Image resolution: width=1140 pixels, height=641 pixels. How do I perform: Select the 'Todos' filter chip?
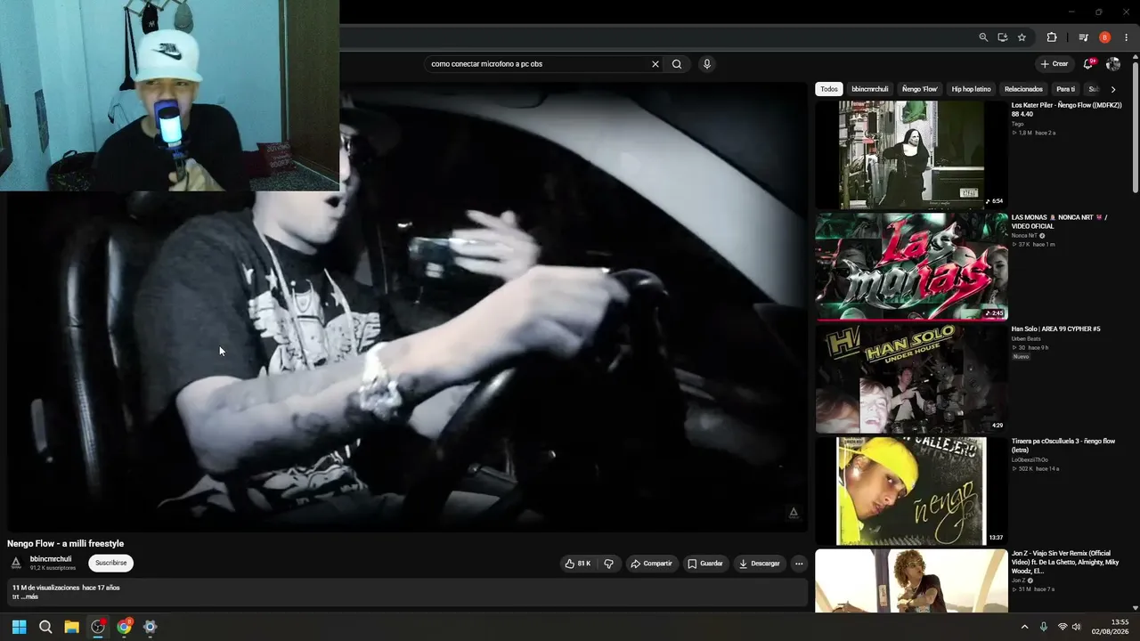(x=829, y=89)
